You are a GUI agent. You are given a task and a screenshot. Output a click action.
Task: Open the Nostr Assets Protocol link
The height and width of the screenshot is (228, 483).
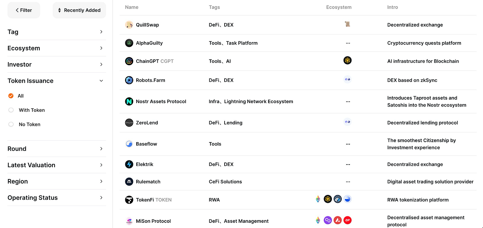coord(161,101)
